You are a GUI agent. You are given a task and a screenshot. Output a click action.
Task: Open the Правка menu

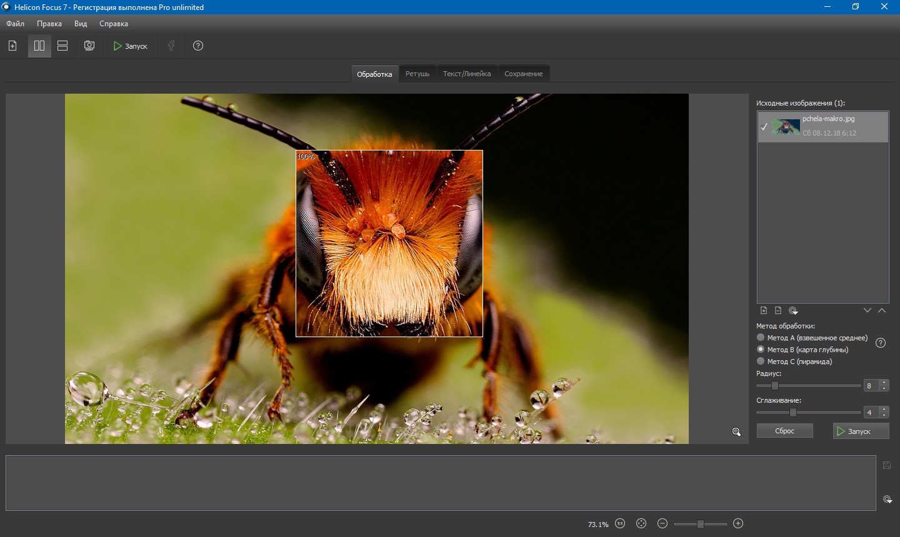tap(49, 24)
